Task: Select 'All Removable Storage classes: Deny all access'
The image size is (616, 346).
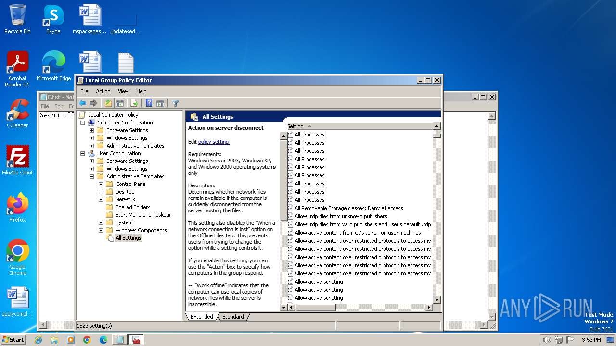Action: point(349,208)
